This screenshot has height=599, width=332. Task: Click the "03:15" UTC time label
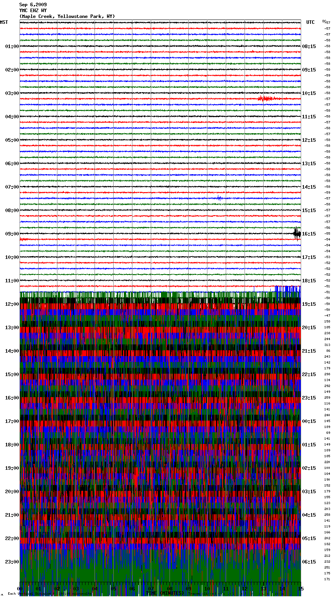click(309, 492)
